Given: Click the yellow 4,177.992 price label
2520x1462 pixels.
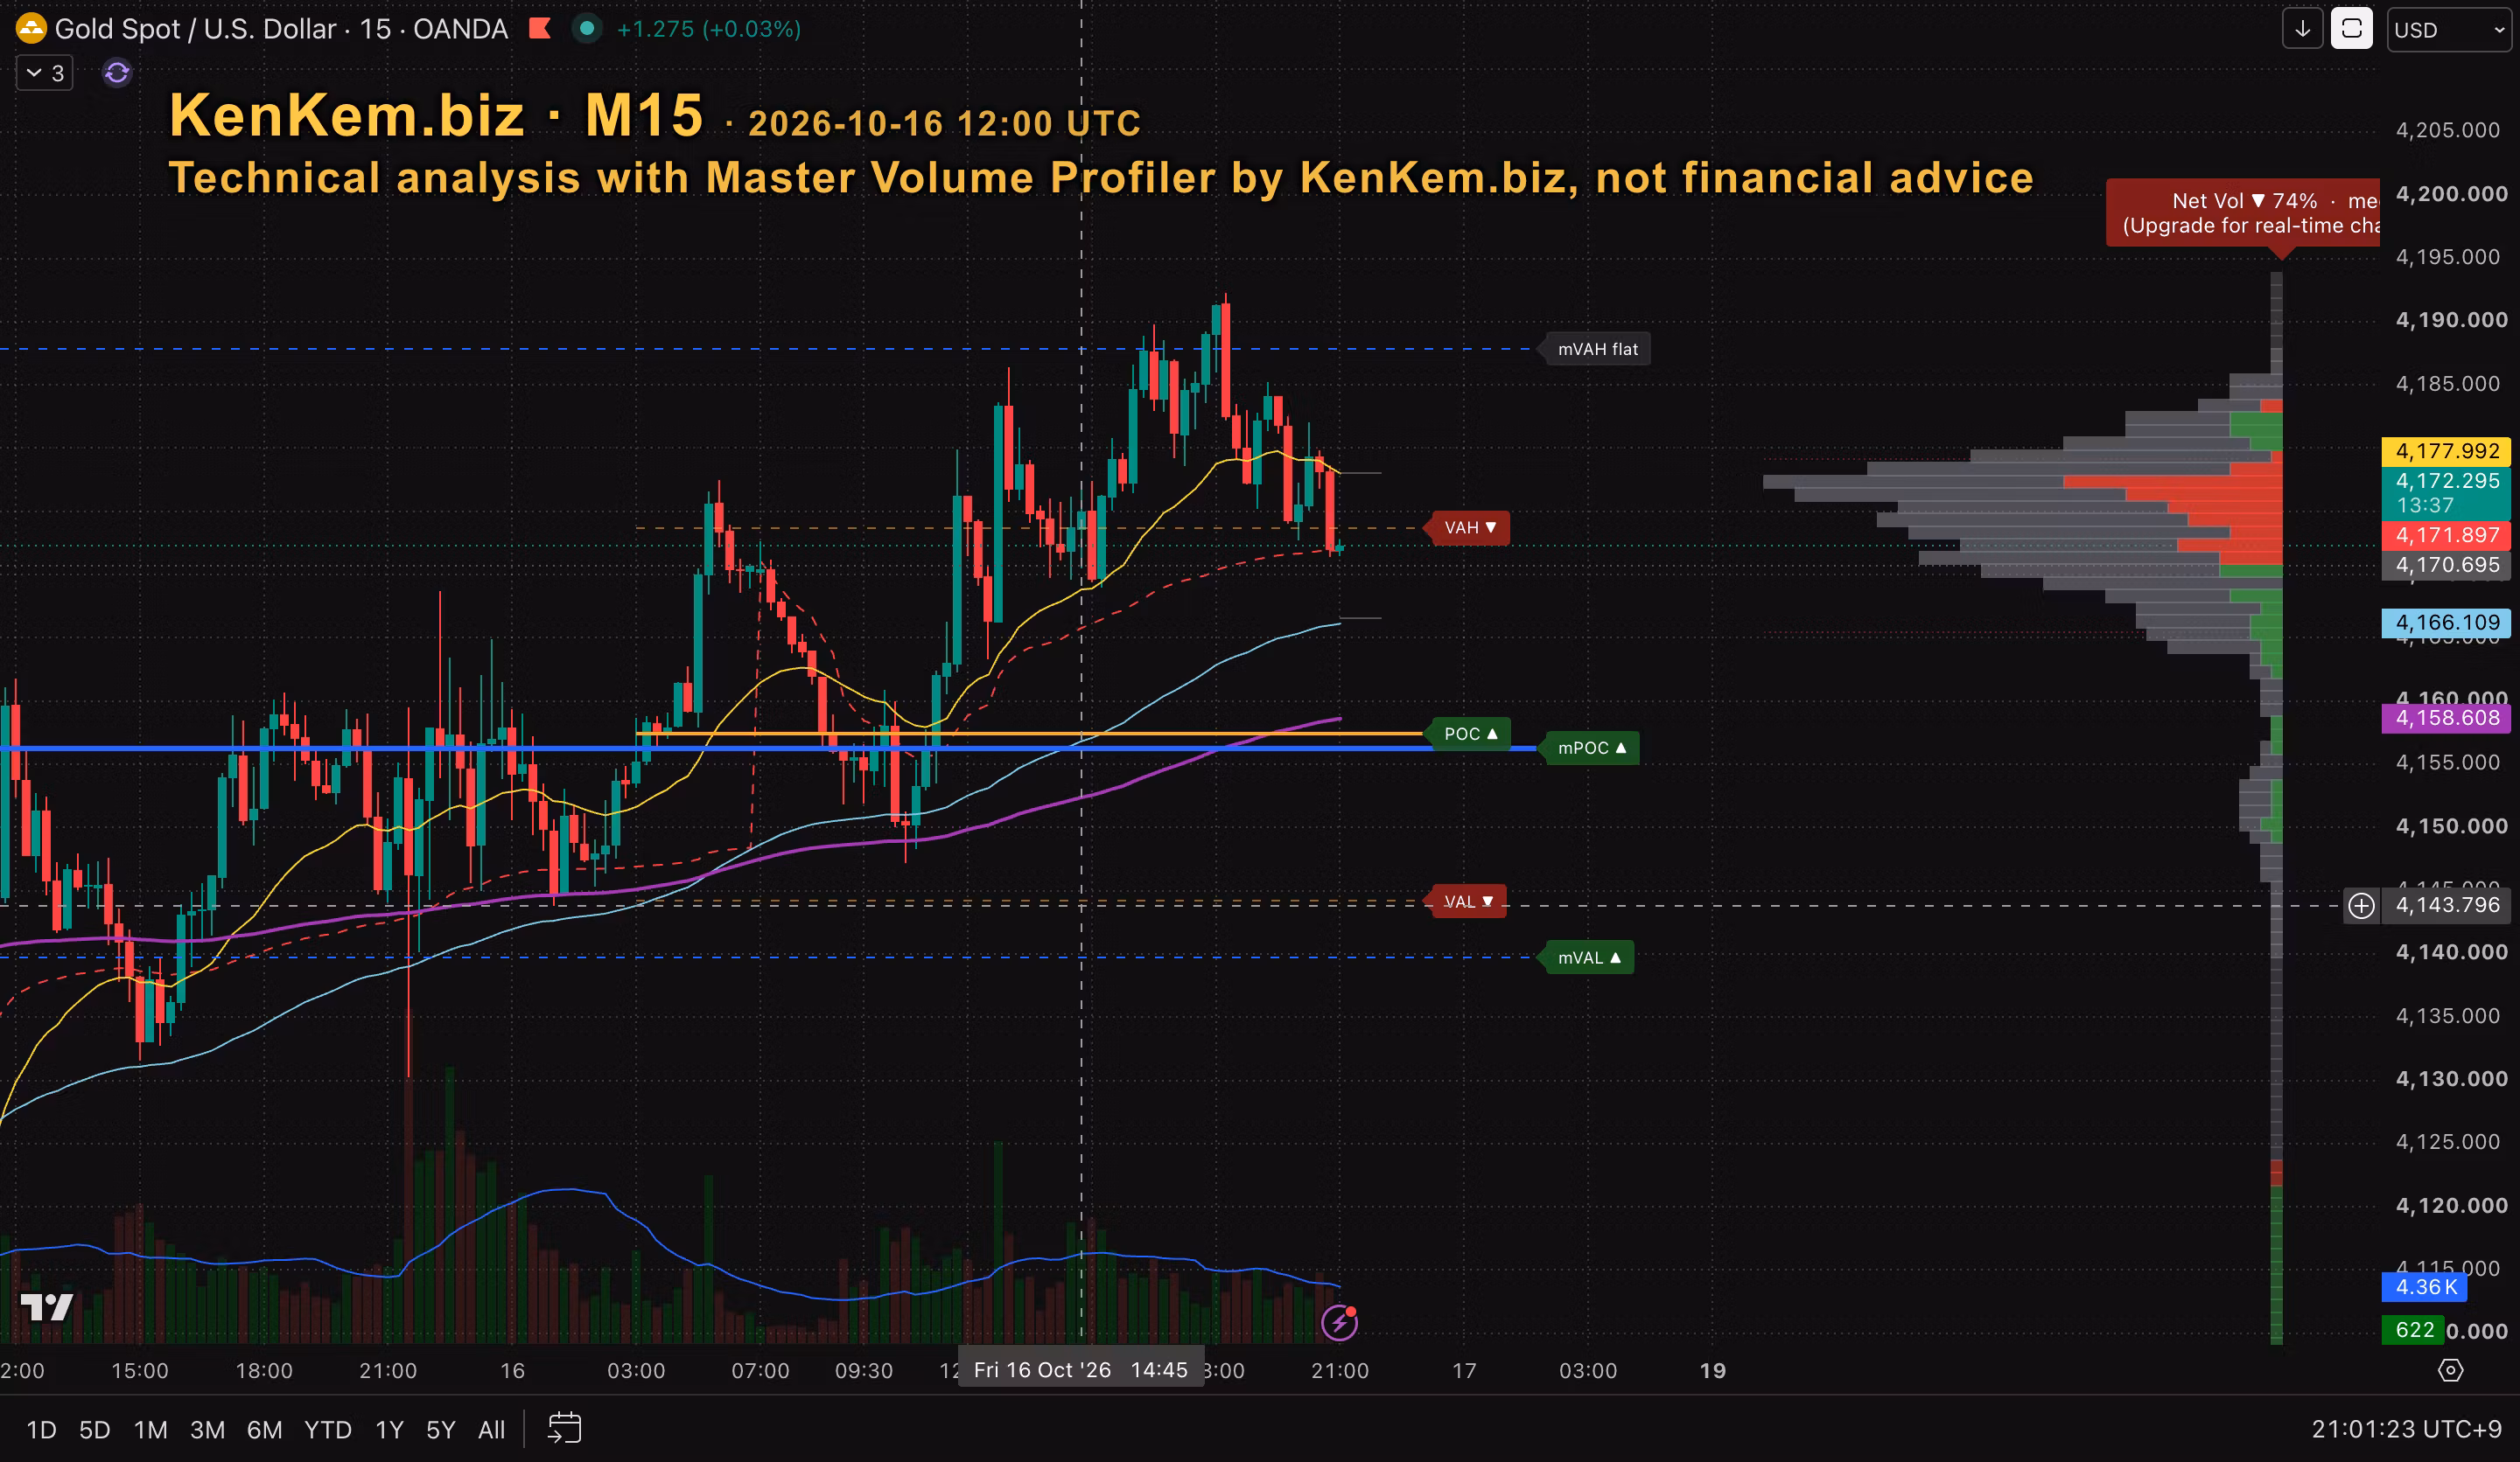Looking at the screenshot, I should tap(2446, 452).
